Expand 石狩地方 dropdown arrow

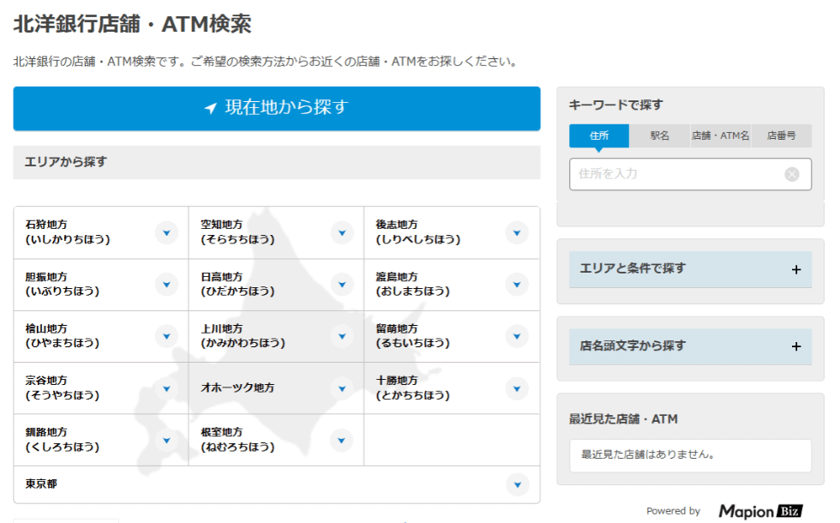coord(166,232)
